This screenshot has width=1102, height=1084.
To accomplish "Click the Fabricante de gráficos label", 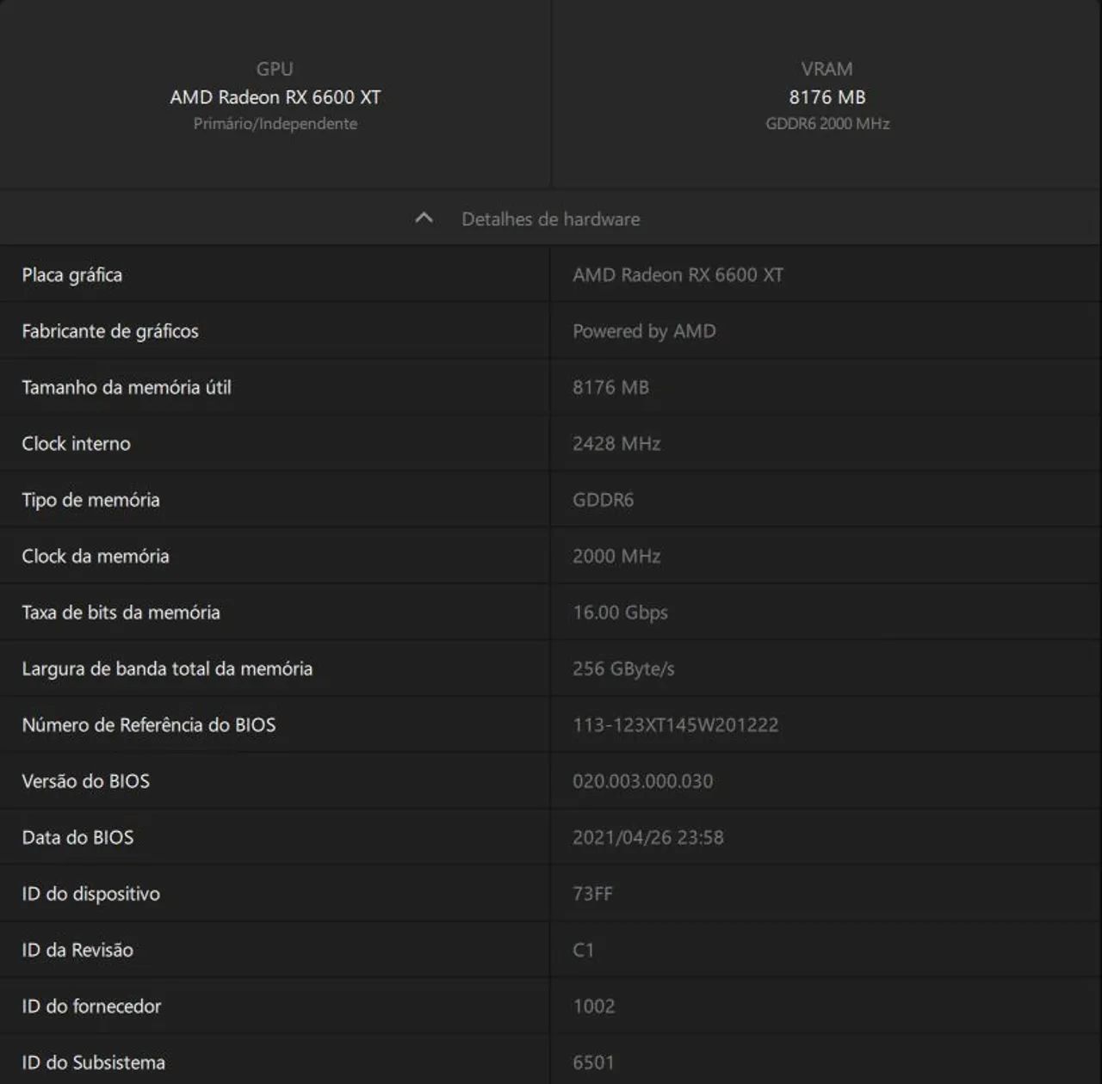I will [110, 331].
